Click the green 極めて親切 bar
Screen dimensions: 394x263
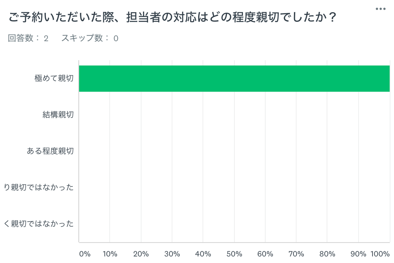(x=234, y=79)
